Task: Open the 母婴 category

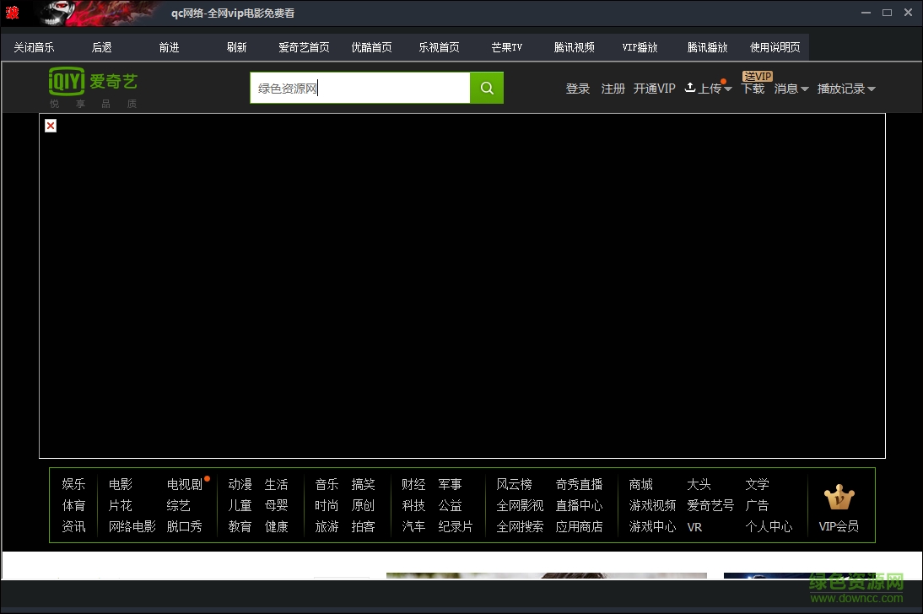Action: tap(276, 505)
